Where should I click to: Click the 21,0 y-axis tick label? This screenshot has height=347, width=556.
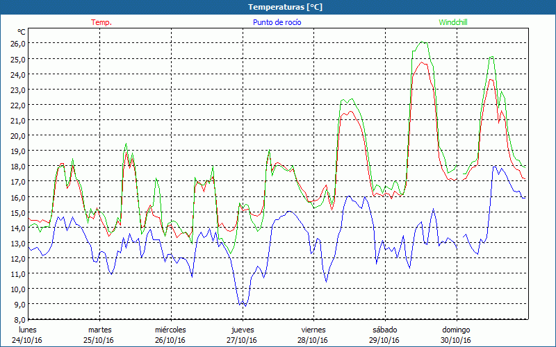17,120
